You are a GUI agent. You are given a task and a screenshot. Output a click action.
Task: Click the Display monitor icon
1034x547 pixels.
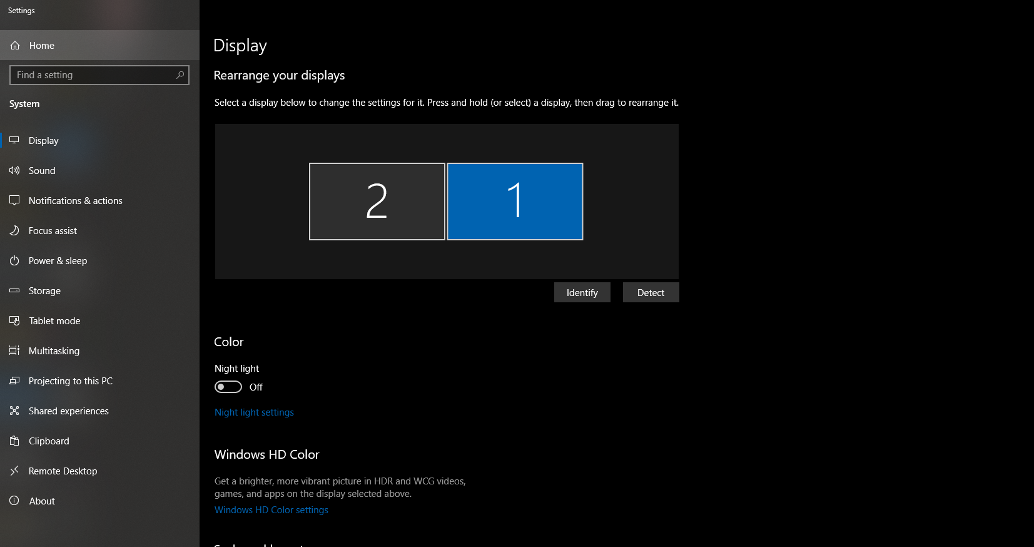[14, 141]
